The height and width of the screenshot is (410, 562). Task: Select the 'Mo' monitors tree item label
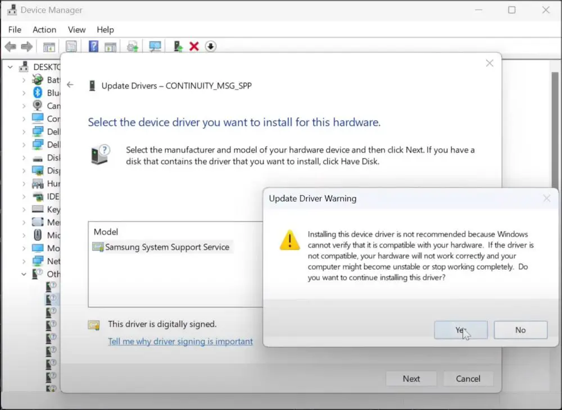tap(53, 248)
